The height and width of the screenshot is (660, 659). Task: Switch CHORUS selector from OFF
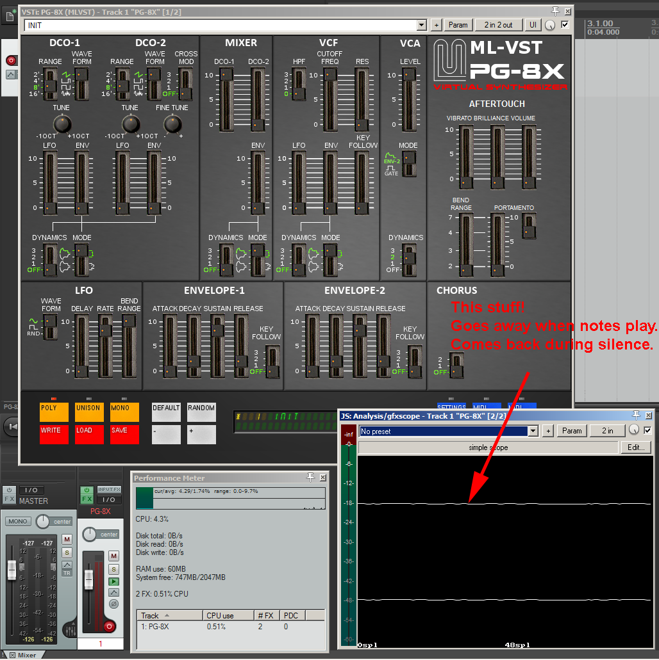coord(456,365)
